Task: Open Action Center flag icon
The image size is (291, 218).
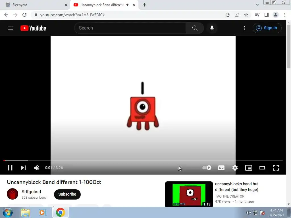Action: point(262,213)
